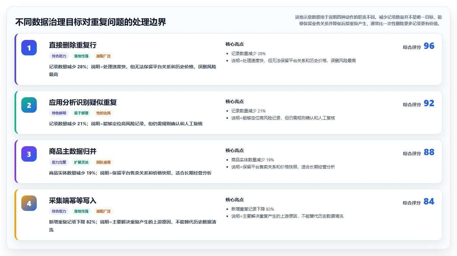Click summary text 新增重复记录下降 82%；说明=主要解决

click(133, 226)
